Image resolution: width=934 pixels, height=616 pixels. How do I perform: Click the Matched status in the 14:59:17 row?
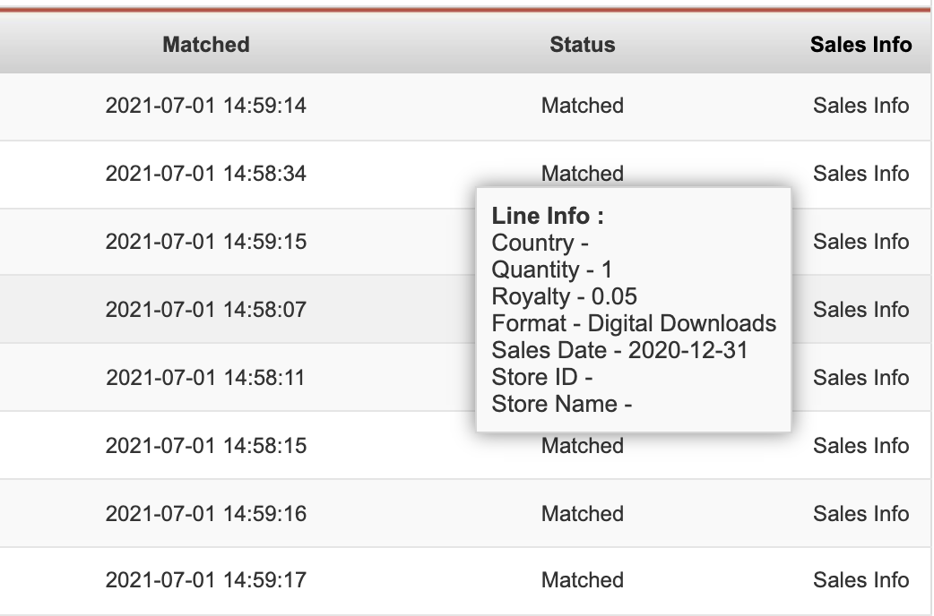point(583,579)
